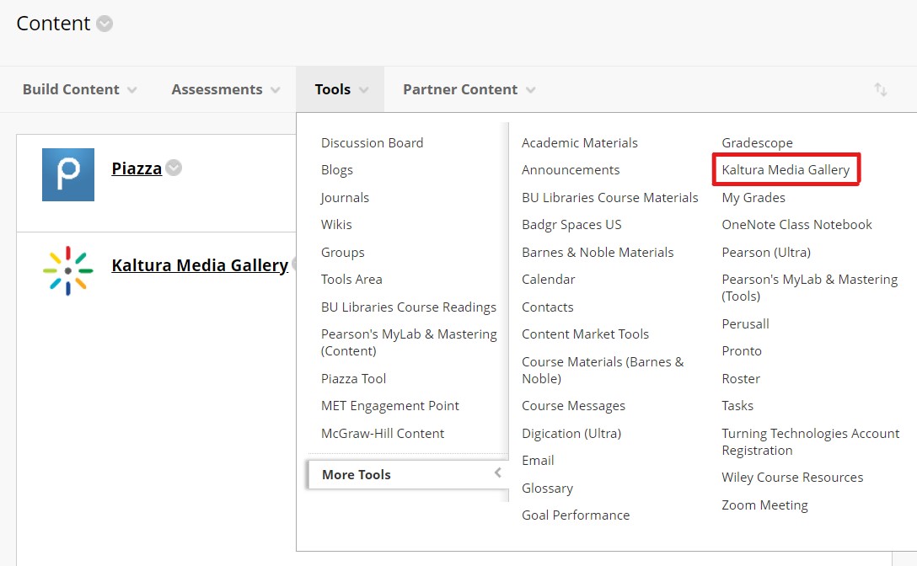
Task: Click the Kaltura colorful starburst icon
Action: [x=67, y=270]
